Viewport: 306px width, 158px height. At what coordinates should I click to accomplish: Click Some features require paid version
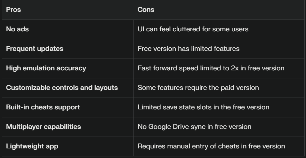coord(198,88)
